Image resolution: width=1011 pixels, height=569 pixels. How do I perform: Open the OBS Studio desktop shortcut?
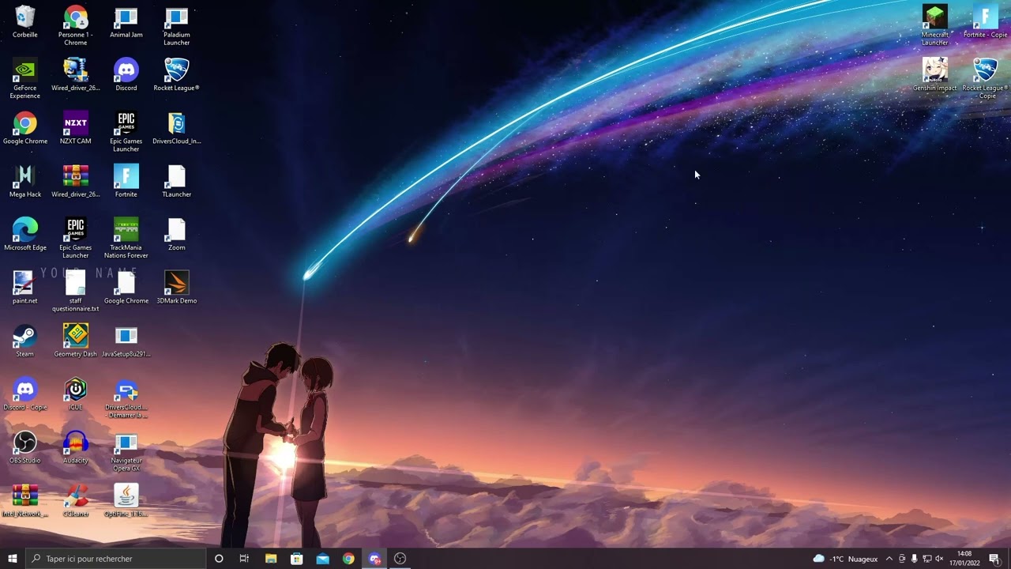point(24,447)
